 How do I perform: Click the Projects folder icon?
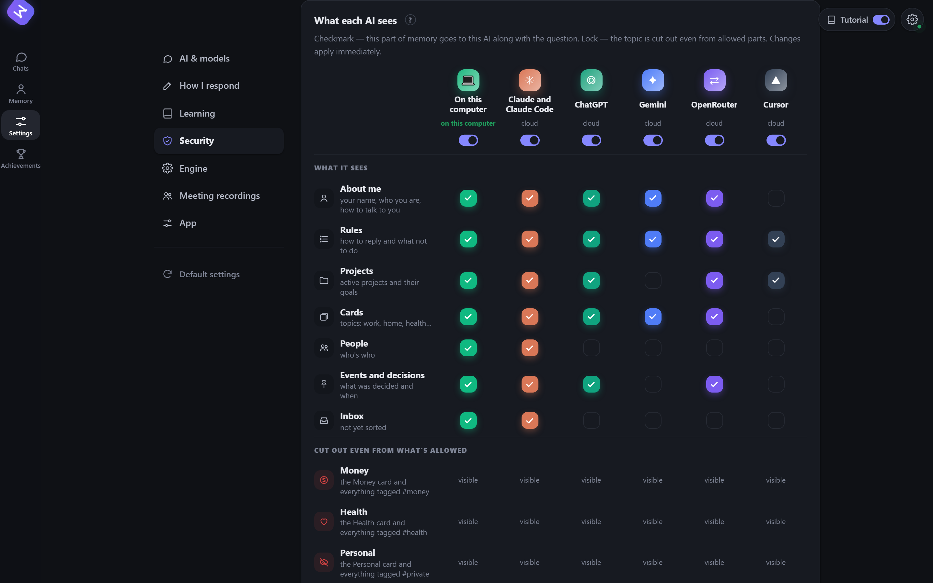pos(324,281)
